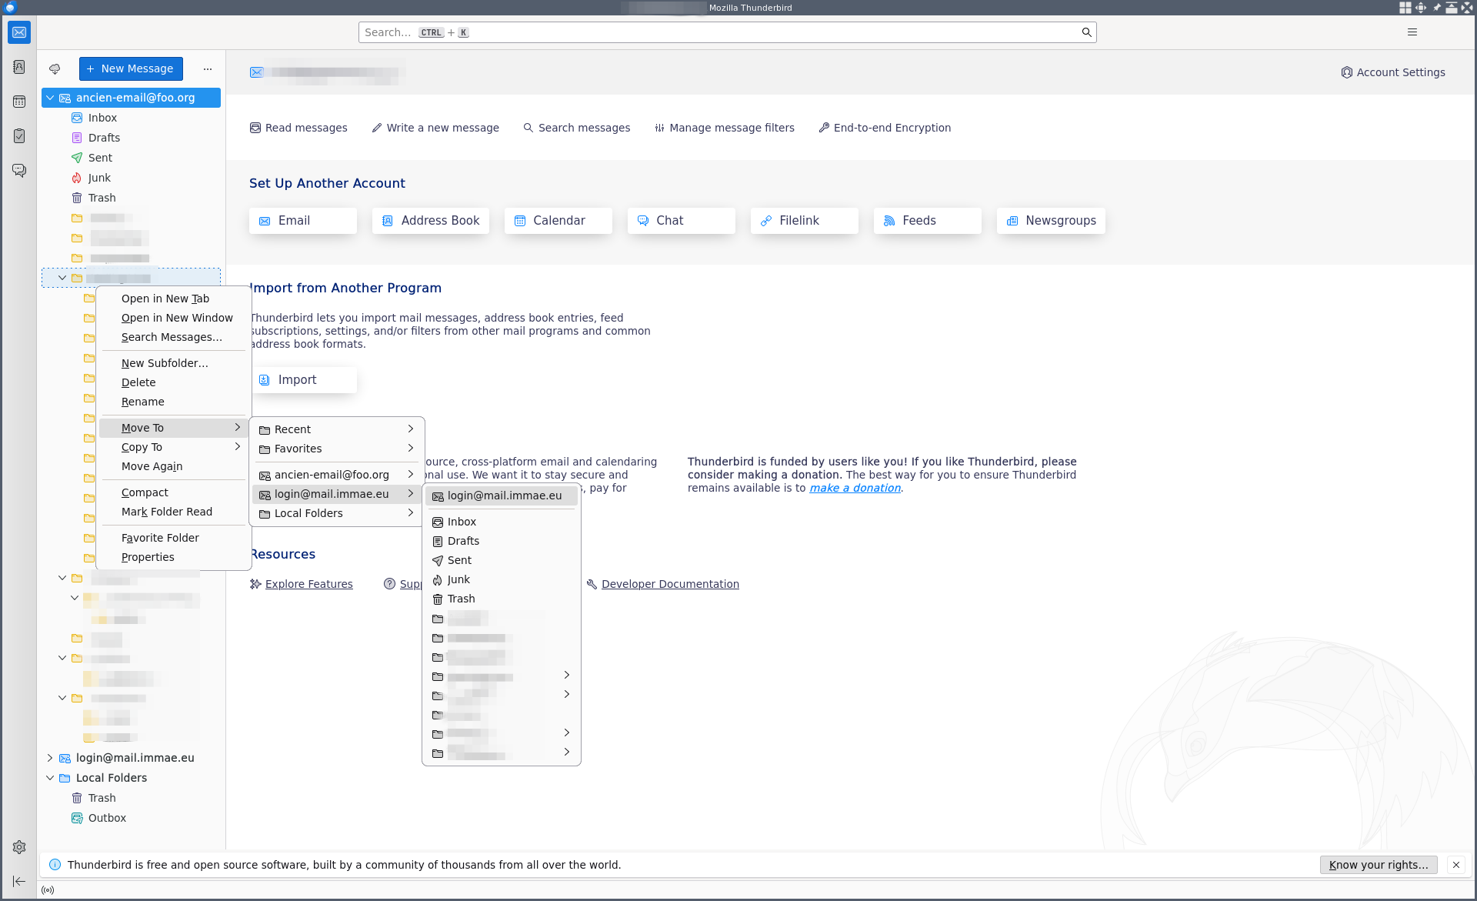Expand the login@mail.immae.eu folder tree
Image resolution: width=1477 pixels, height=901 pixels.
coord(49,758)
